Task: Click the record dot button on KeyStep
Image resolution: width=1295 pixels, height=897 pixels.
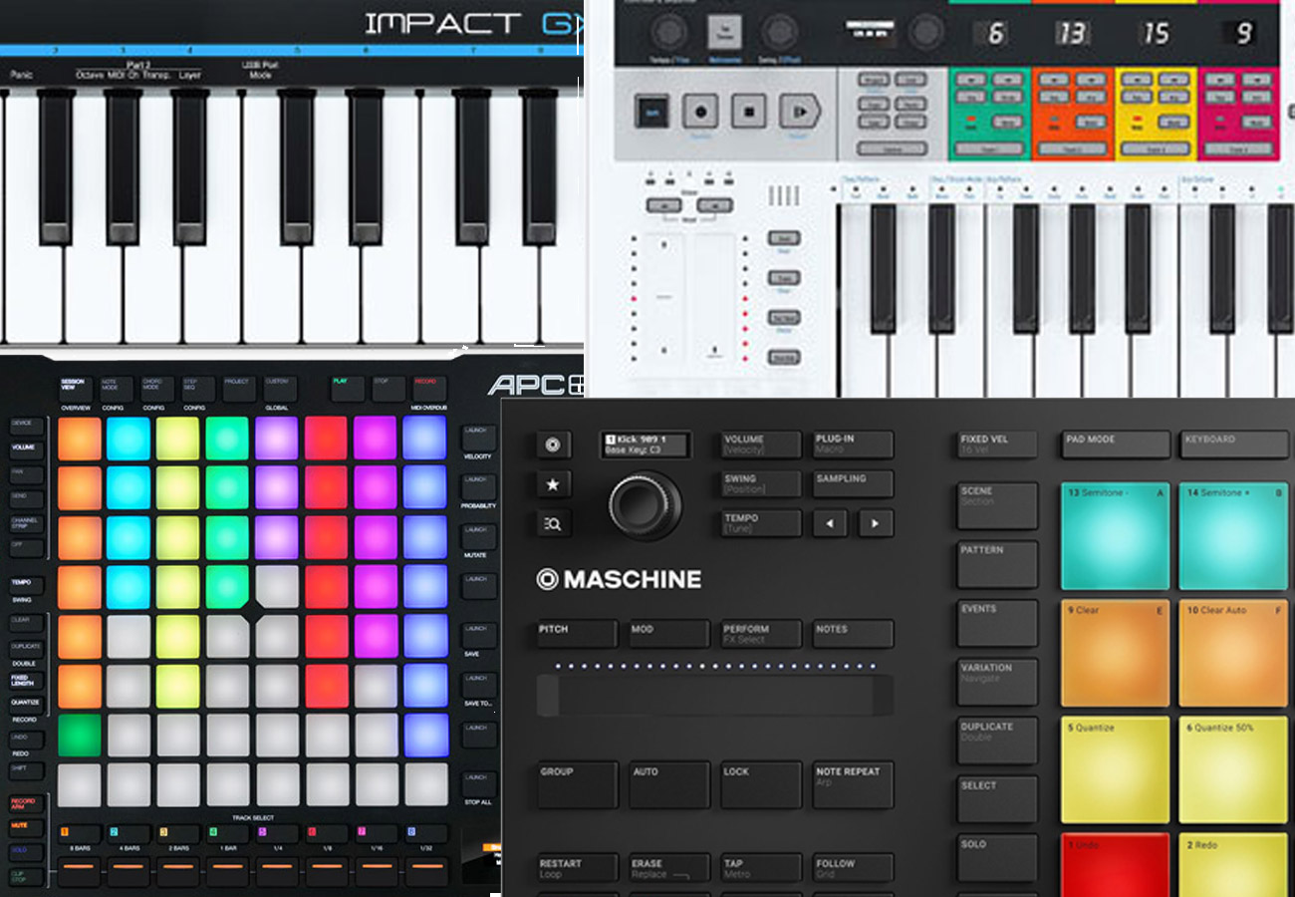Action: (700, 111)
